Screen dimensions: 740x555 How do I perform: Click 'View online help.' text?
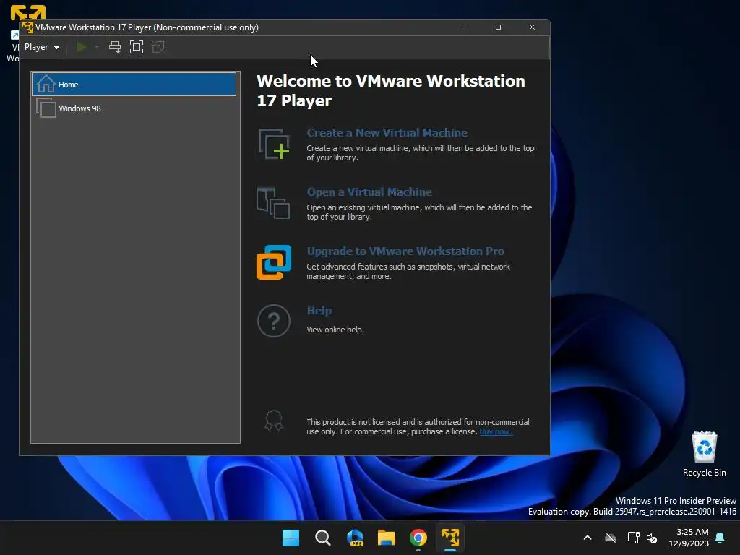click(335, 330)
